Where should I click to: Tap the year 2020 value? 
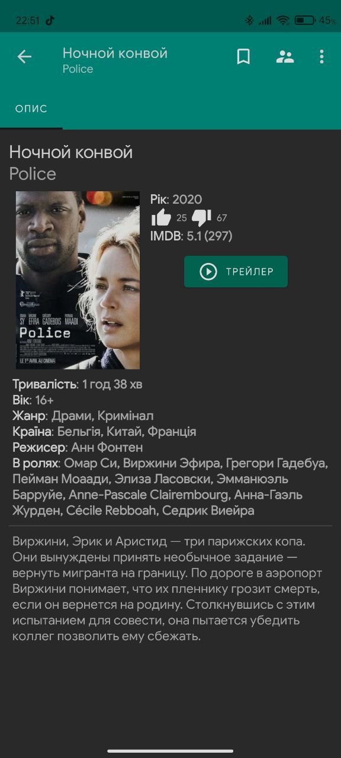(187, 200)
